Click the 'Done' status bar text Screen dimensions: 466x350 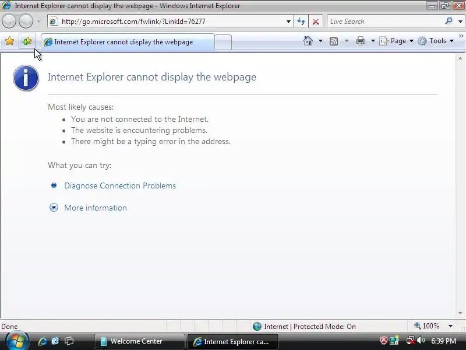9,327
